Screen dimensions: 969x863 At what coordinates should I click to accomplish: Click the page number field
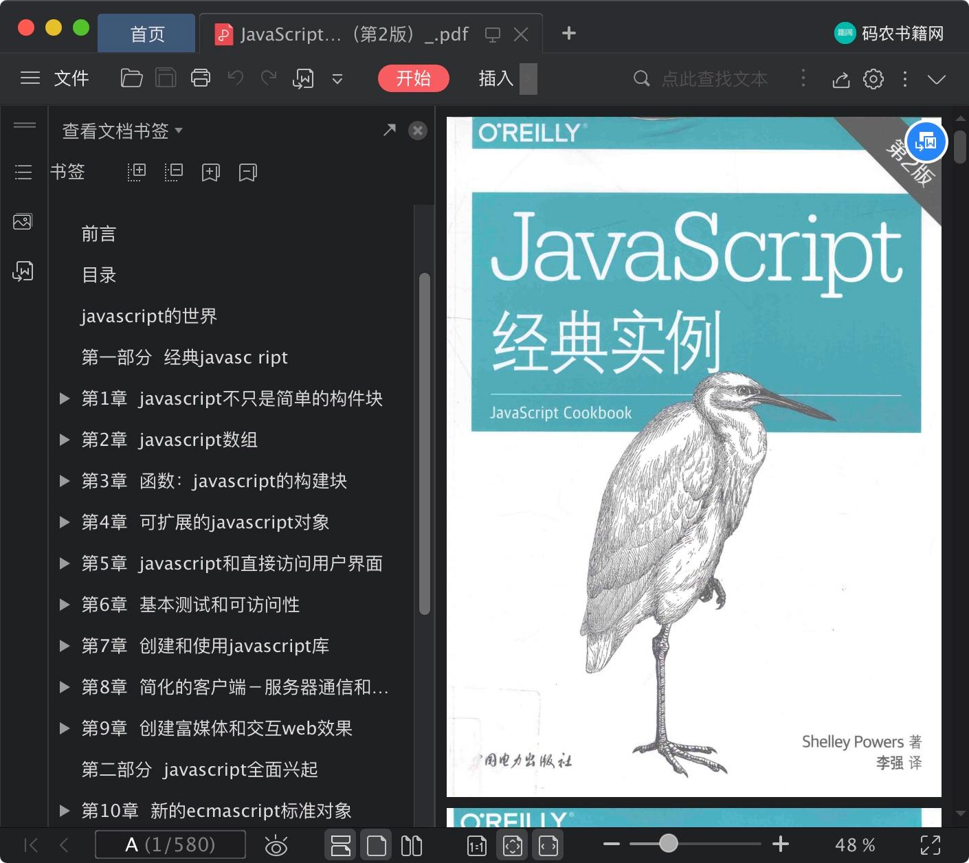point(170,844)
